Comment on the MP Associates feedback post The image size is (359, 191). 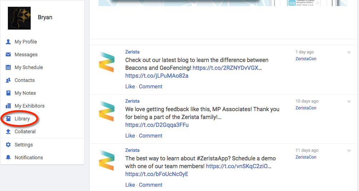151,136
